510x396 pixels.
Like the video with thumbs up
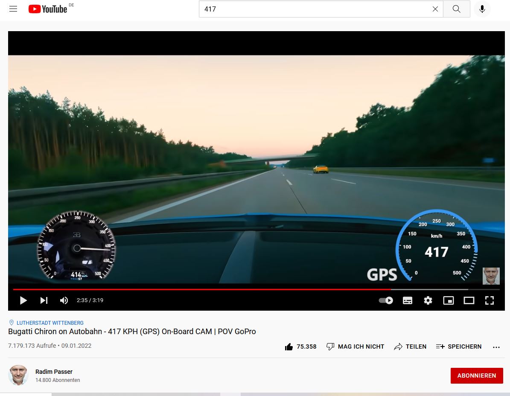(x=300, y=346)
